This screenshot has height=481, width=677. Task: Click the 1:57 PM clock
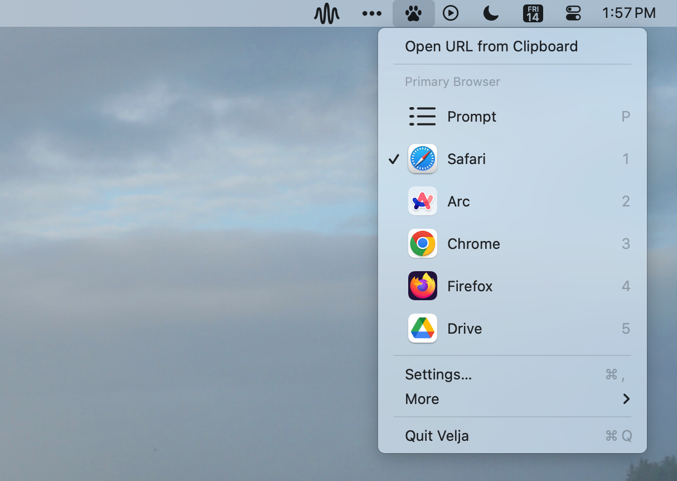(628, 13)
